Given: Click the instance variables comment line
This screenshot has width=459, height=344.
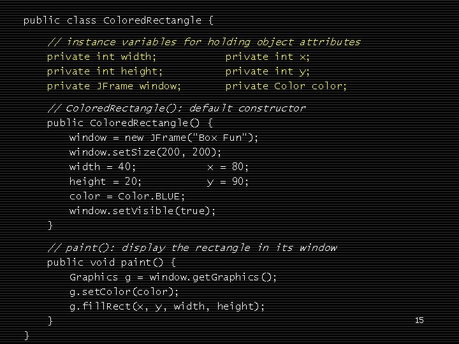Looking at the screenshot, I should pos(203,42).
